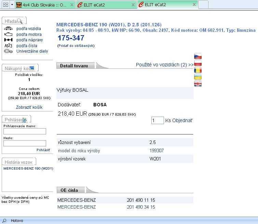This screenshot has height=224, width=258.
Task: Close the first ELIT eCat2 tab
Action: (133, 5)
